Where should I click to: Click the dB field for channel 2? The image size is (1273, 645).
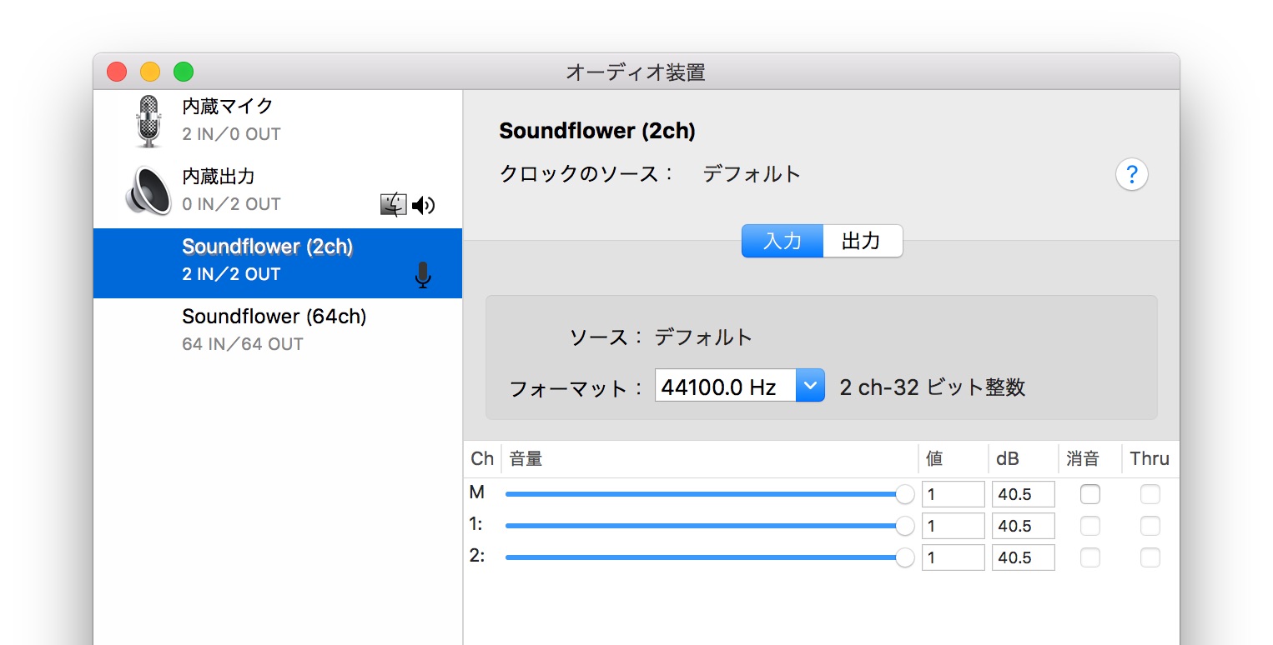[1023, 557]
